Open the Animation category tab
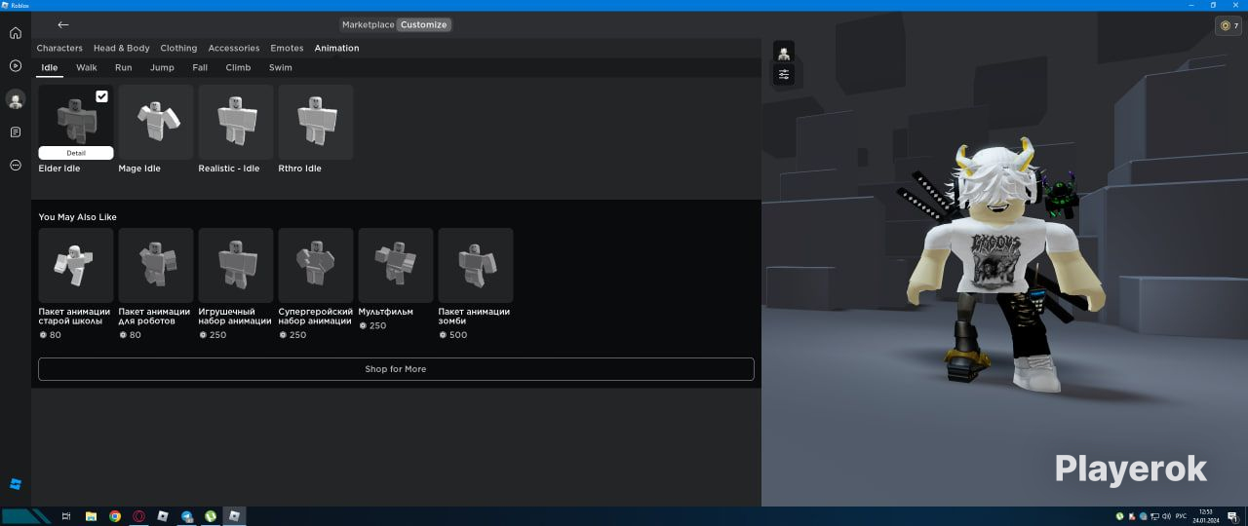The width and height of the screenshot is (1248, 526). point(336,48)
